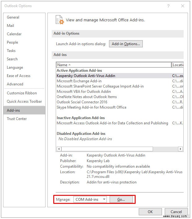
Task: Click 'No compatibility information available' text
Action: click(118, 166)
